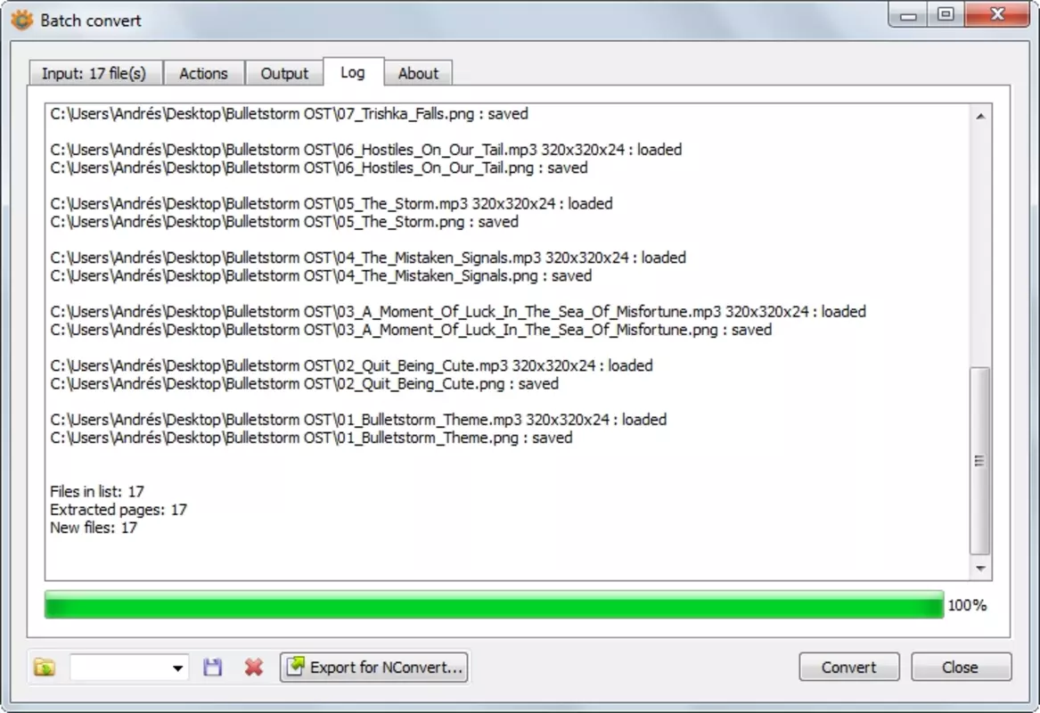Go to the Output tab
Image resolution: width=1040 pixels, height=713 pixels.
(284, 73)
